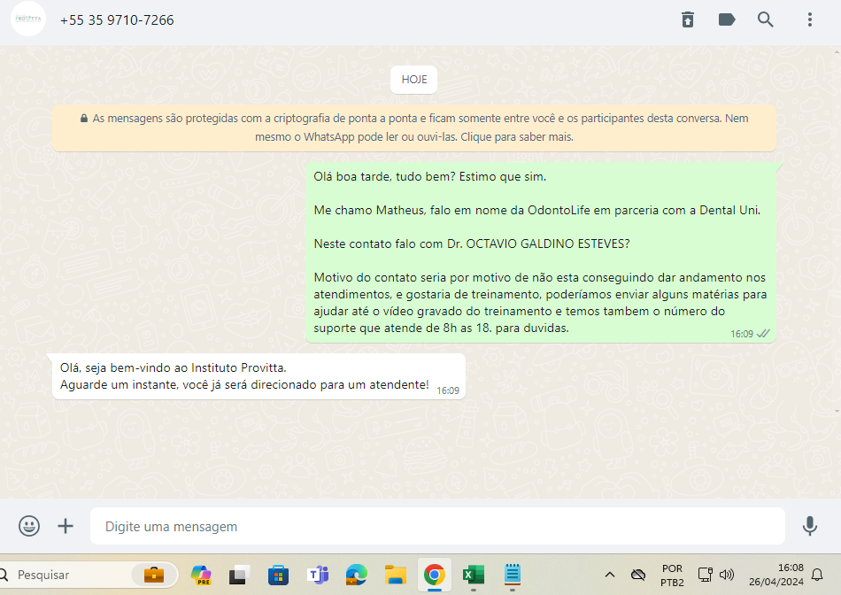Open the clock and calendar 26/04/2024
Image resolution: width=841 pixels, height=595 pixels.
coord(776,576)
